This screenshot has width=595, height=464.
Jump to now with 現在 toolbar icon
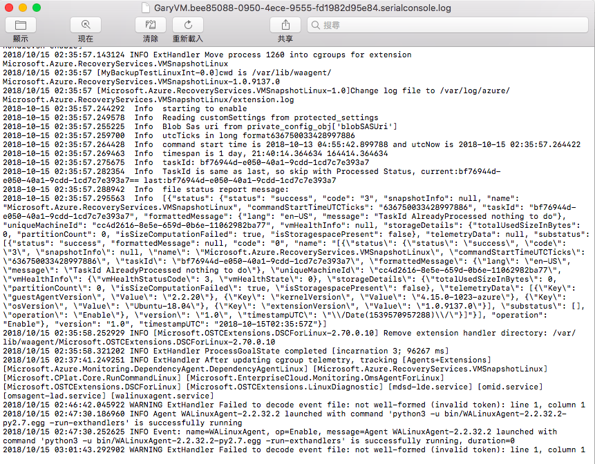(x=86, y=26)
